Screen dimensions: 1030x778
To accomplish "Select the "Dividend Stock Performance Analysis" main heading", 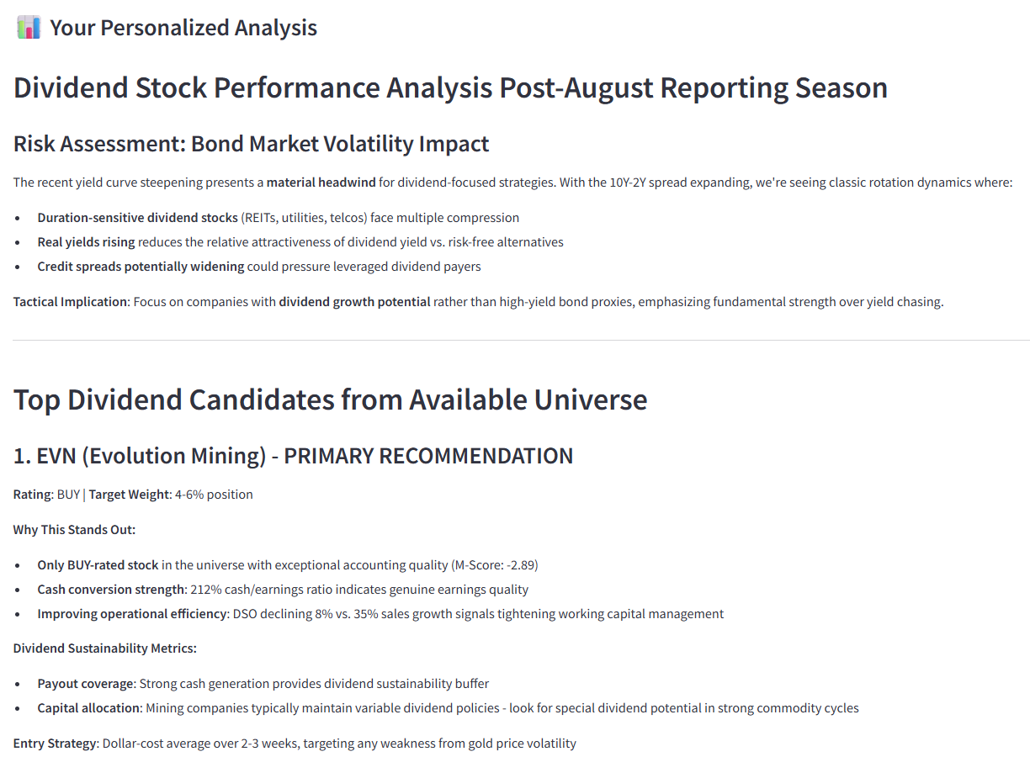I will (450, 87).
